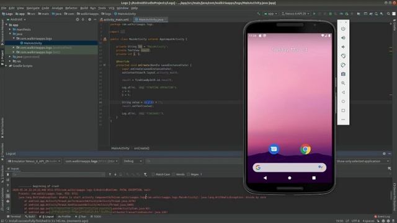Click the emulator sidebar Home circle icon
Image resolution: width=397 pixels, height=223 pixels.
(343, 102)
